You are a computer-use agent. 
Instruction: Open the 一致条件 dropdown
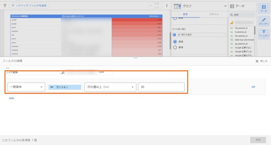(26, 87)
